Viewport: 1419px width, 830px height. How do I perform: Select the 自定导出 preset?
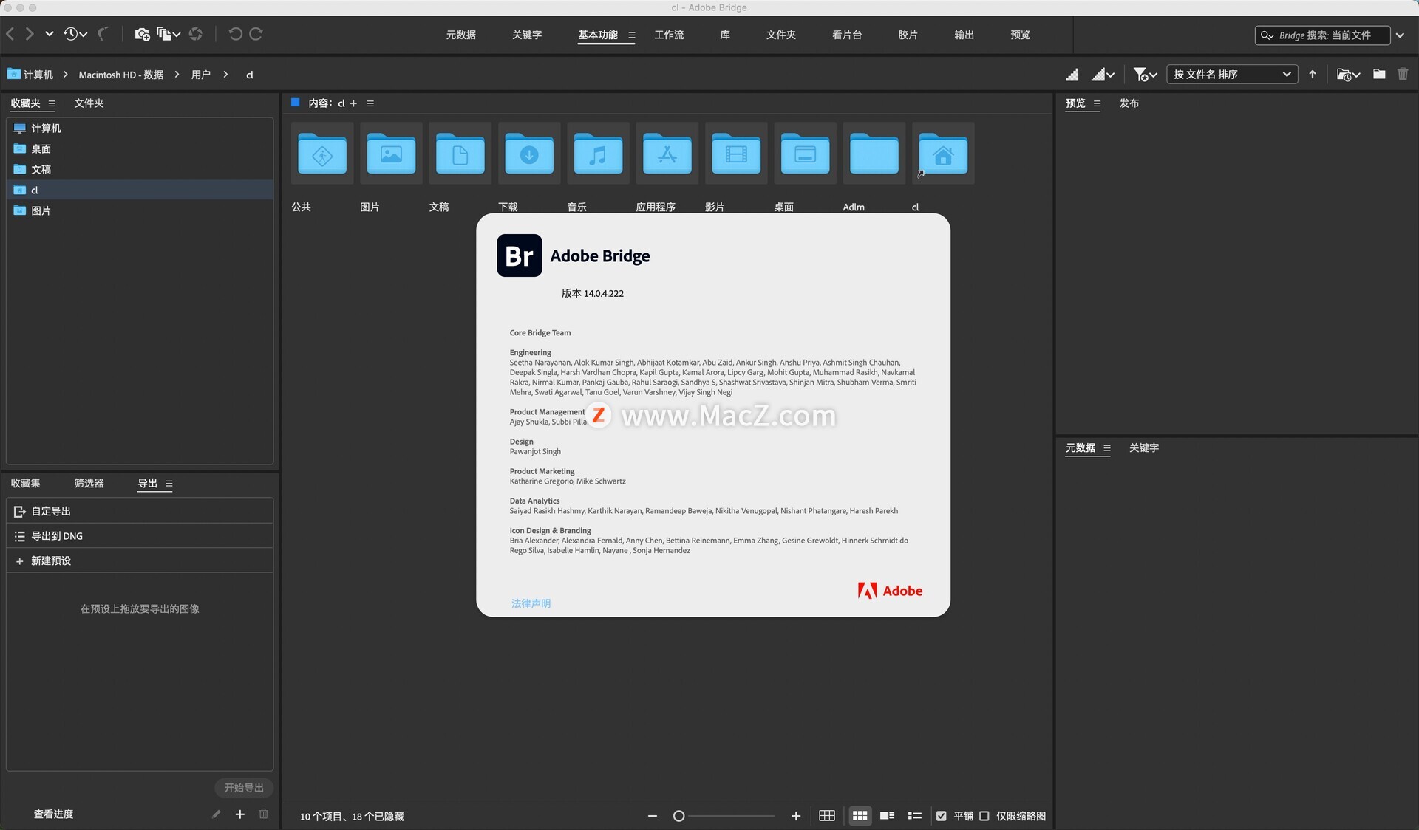[x=140, y=511]
